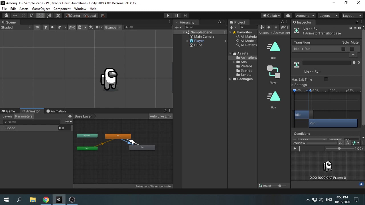Select Main Camera in Hierarchy

pyautogui.click(x=204, y=36)
